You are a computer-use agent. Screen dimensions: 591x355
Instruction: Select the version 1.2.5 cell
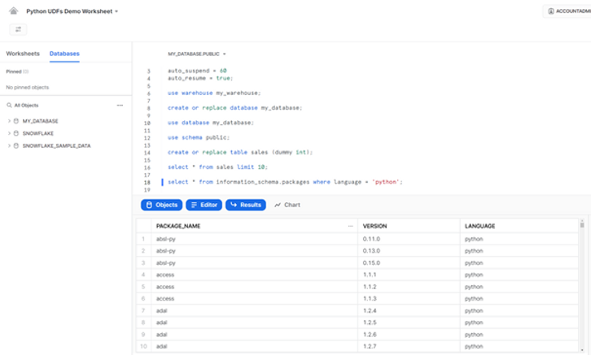point(409,323)
